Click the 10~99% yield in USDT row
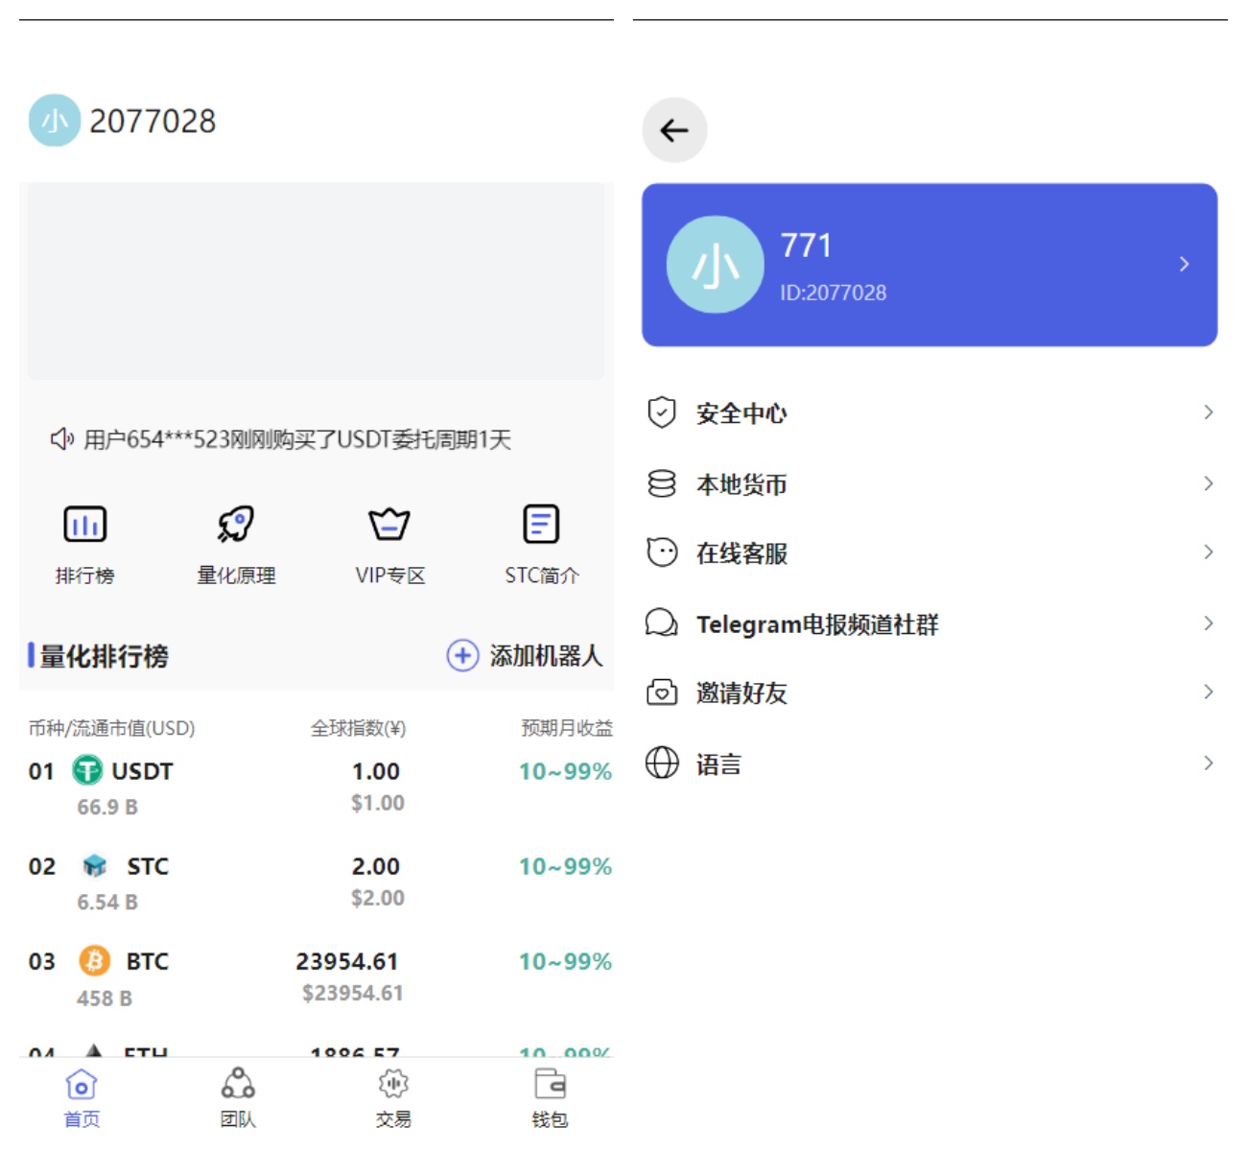Image resolution: width=1247 pixels, height=1151 pixels. [x=565, y=771]
